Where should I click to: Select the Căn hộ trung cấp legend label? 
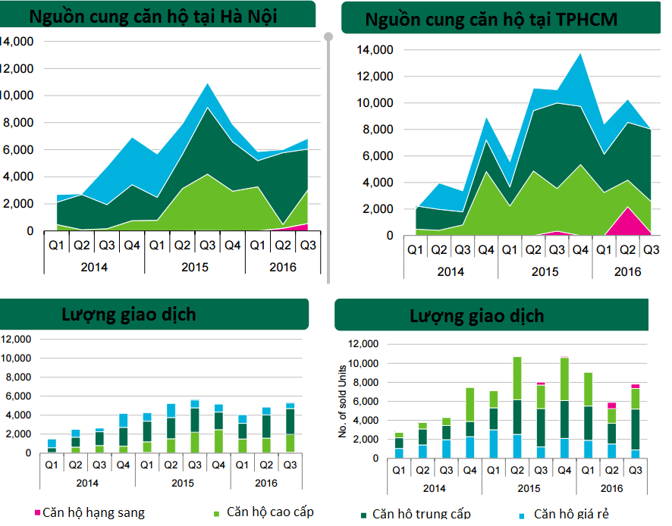click(421, 515)
